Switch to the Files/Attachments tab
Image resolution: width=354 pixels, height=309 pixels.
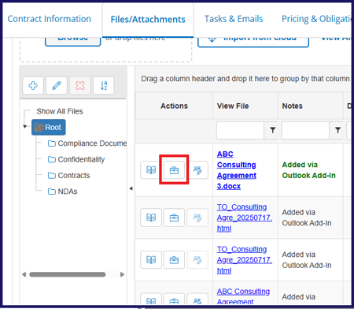(x=148, y=20)
